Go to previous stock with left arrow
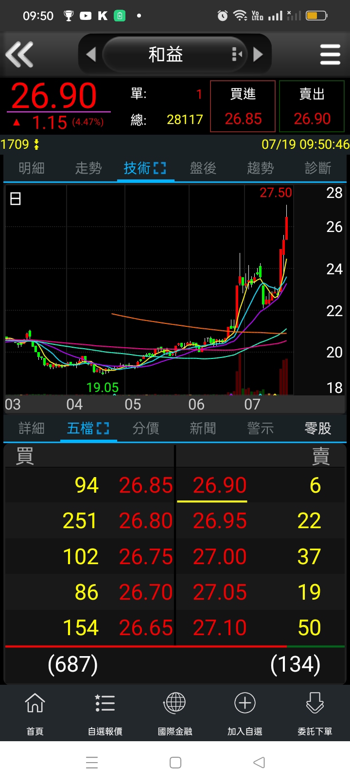 (x=91, y=54)
